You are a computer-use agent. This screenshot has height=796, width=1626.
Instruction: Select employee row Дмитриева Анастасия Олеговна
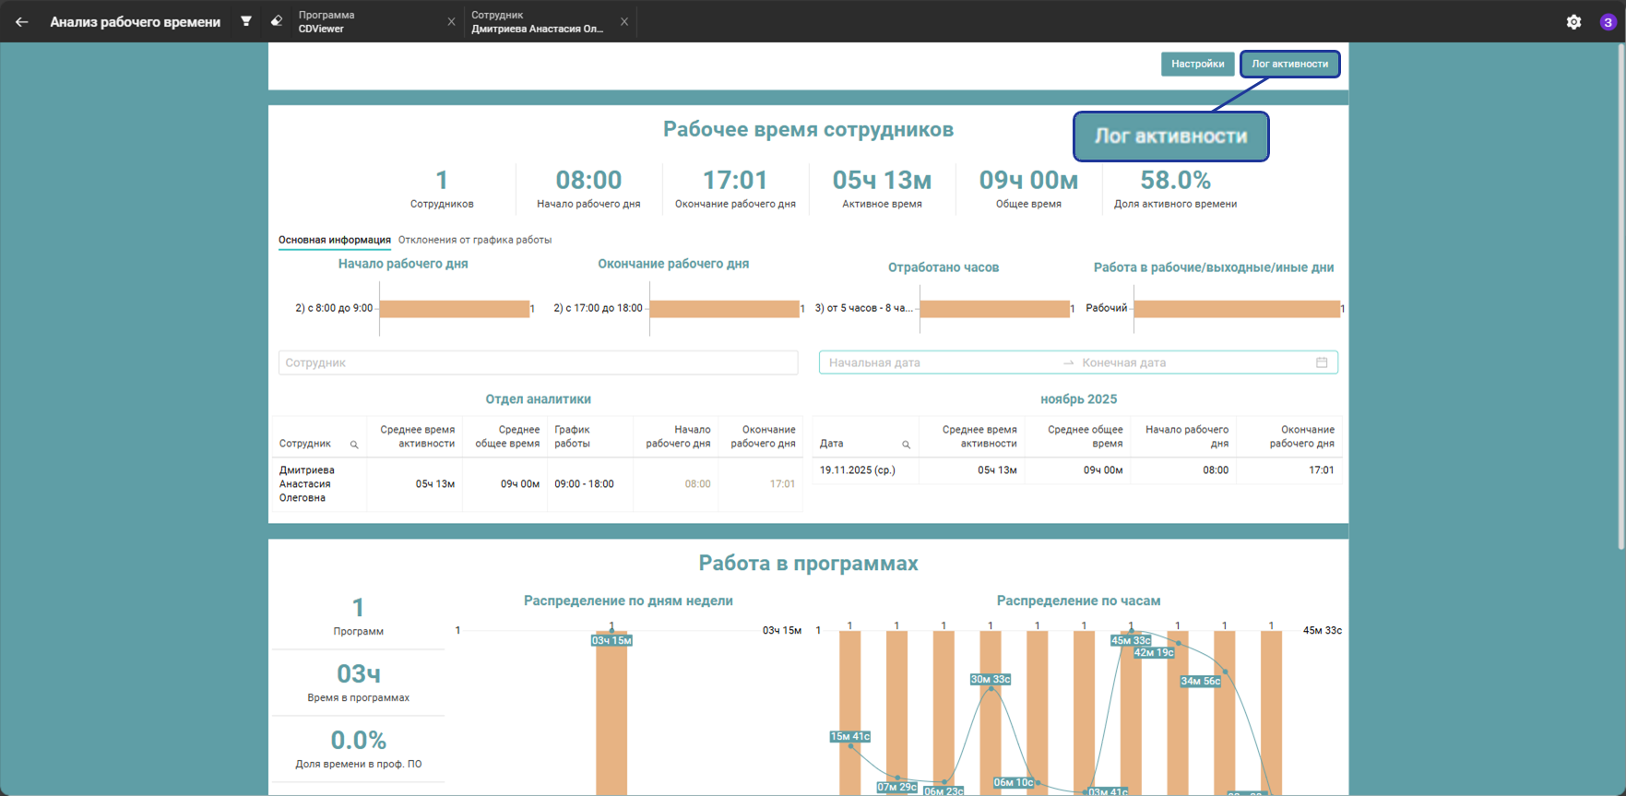tap(538, 484)
